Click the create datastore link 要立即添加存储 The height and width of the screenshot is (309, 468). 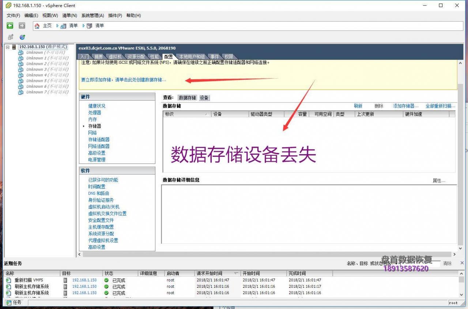[123, 80]
